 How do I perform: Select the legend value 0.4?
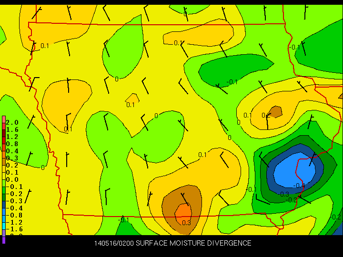click(12, 151)
